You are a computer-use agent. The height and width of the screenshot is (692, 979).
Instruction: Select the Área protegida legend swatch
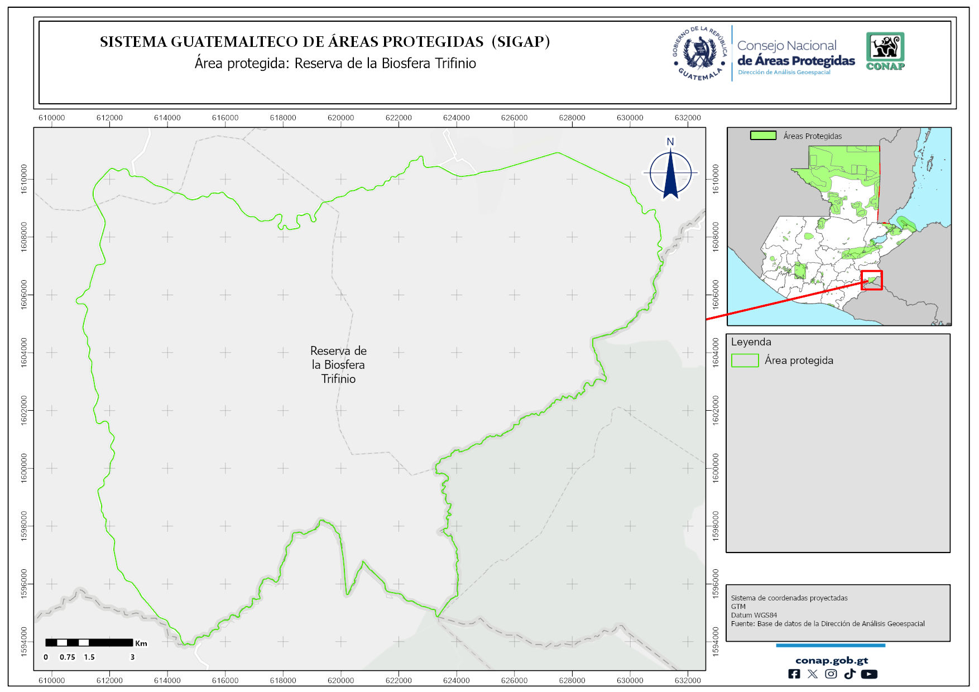[745, 361]
